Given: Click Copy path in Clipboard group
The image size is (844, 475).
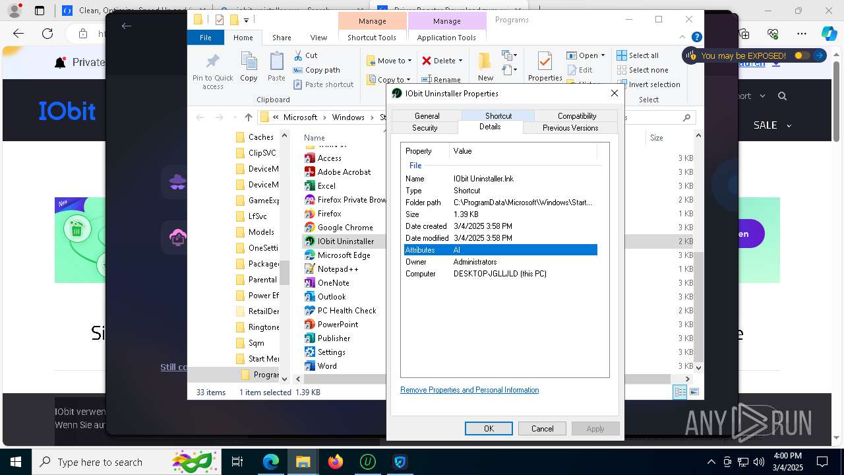Looking at the screenshot, I should [316, 70].
